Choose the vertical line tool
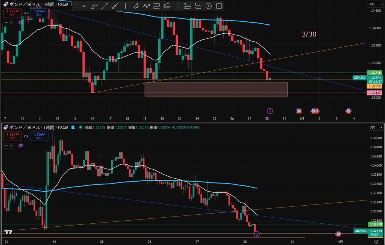The width and height of the screenshot is (385, 245). [x=126, y=6]
